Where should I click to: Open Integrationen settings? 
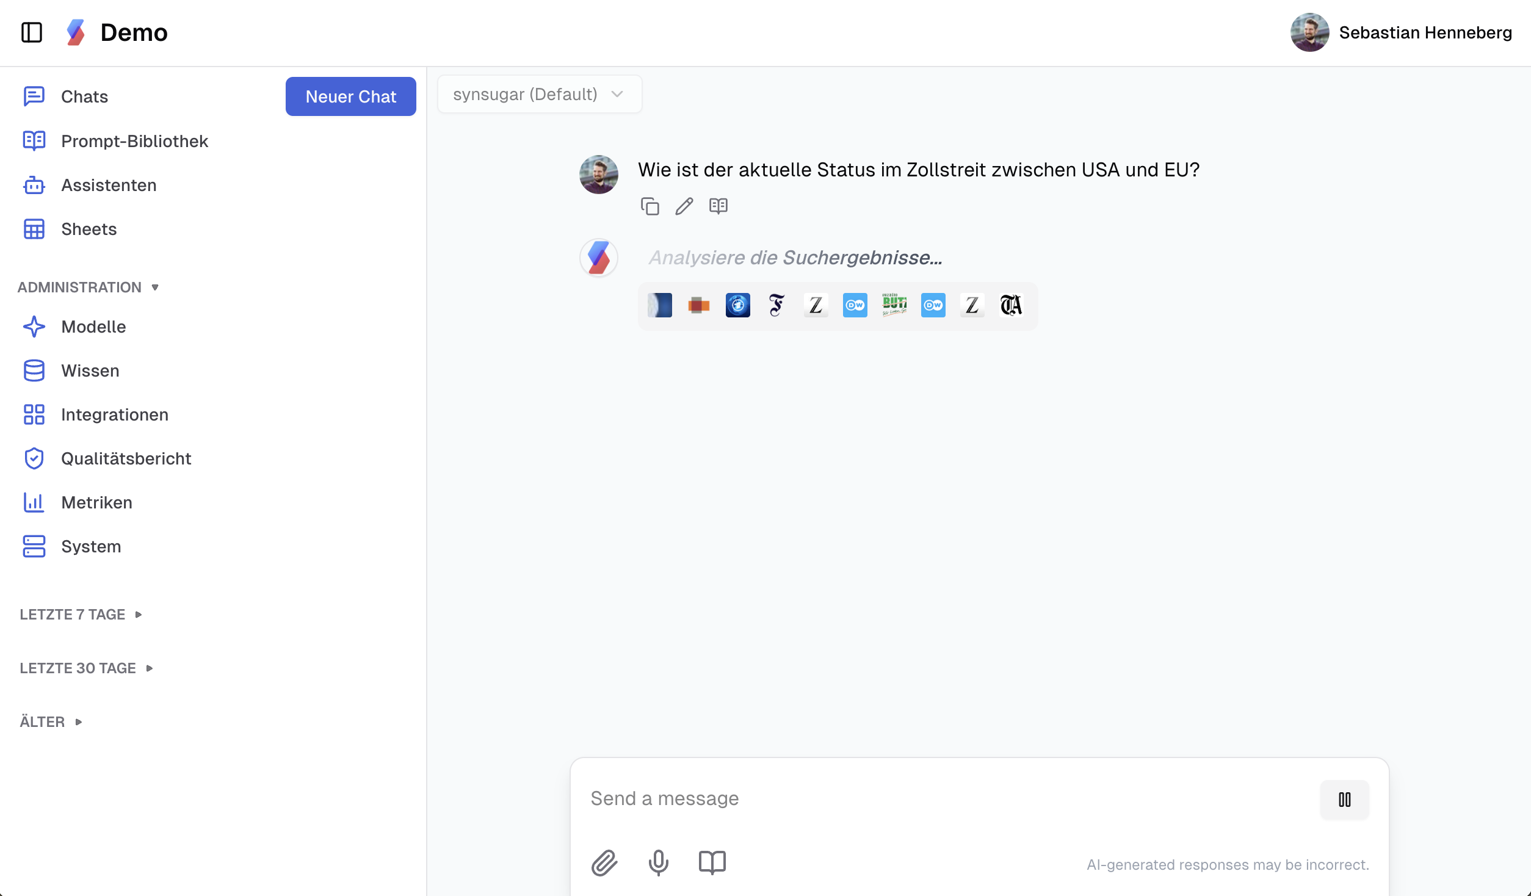tap(114, 414)
